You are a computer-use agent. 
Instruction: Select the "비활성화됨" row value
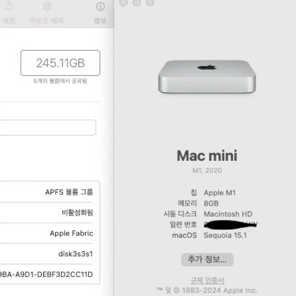77,212
